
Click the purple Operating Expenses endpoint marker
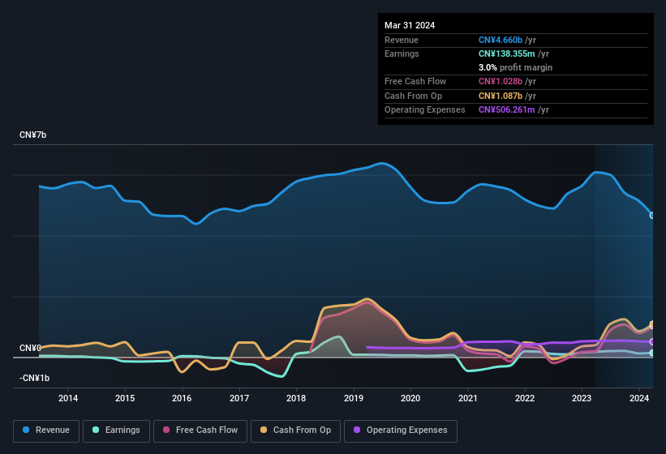[x=652, y=341]
